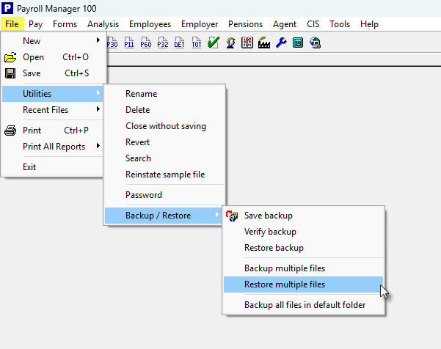Screen dimensions: 441x349
Task: Click the calendar notebook toolbar icon
Action: (247, 43)
